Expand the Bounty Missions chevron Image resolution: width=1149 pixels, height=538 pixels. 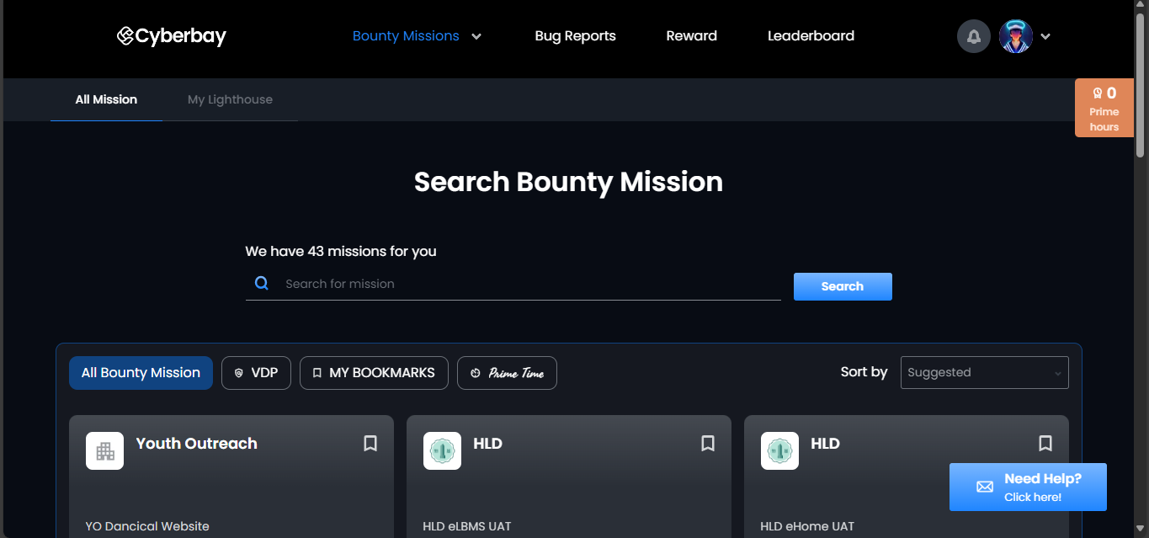(x=476, y=36)
